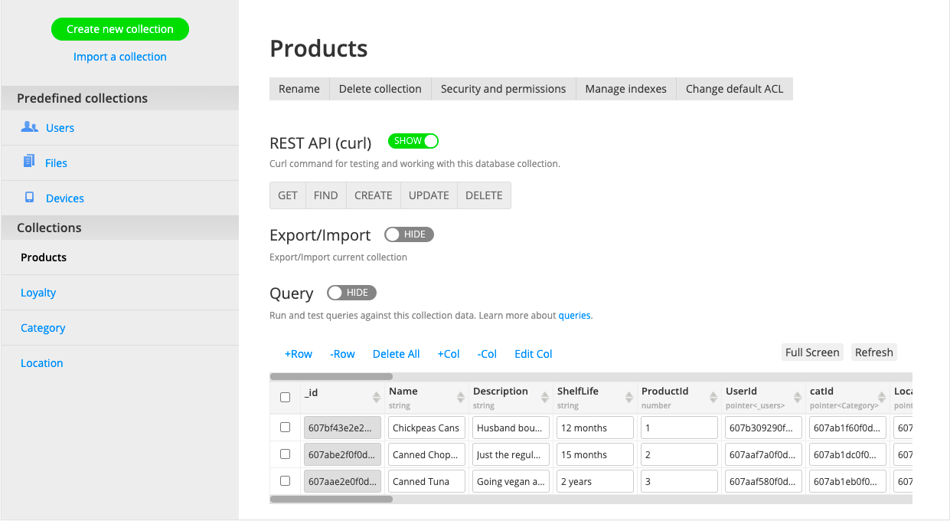
Task: Check the Canned Chop row checkbox
Action: point(285,454)
